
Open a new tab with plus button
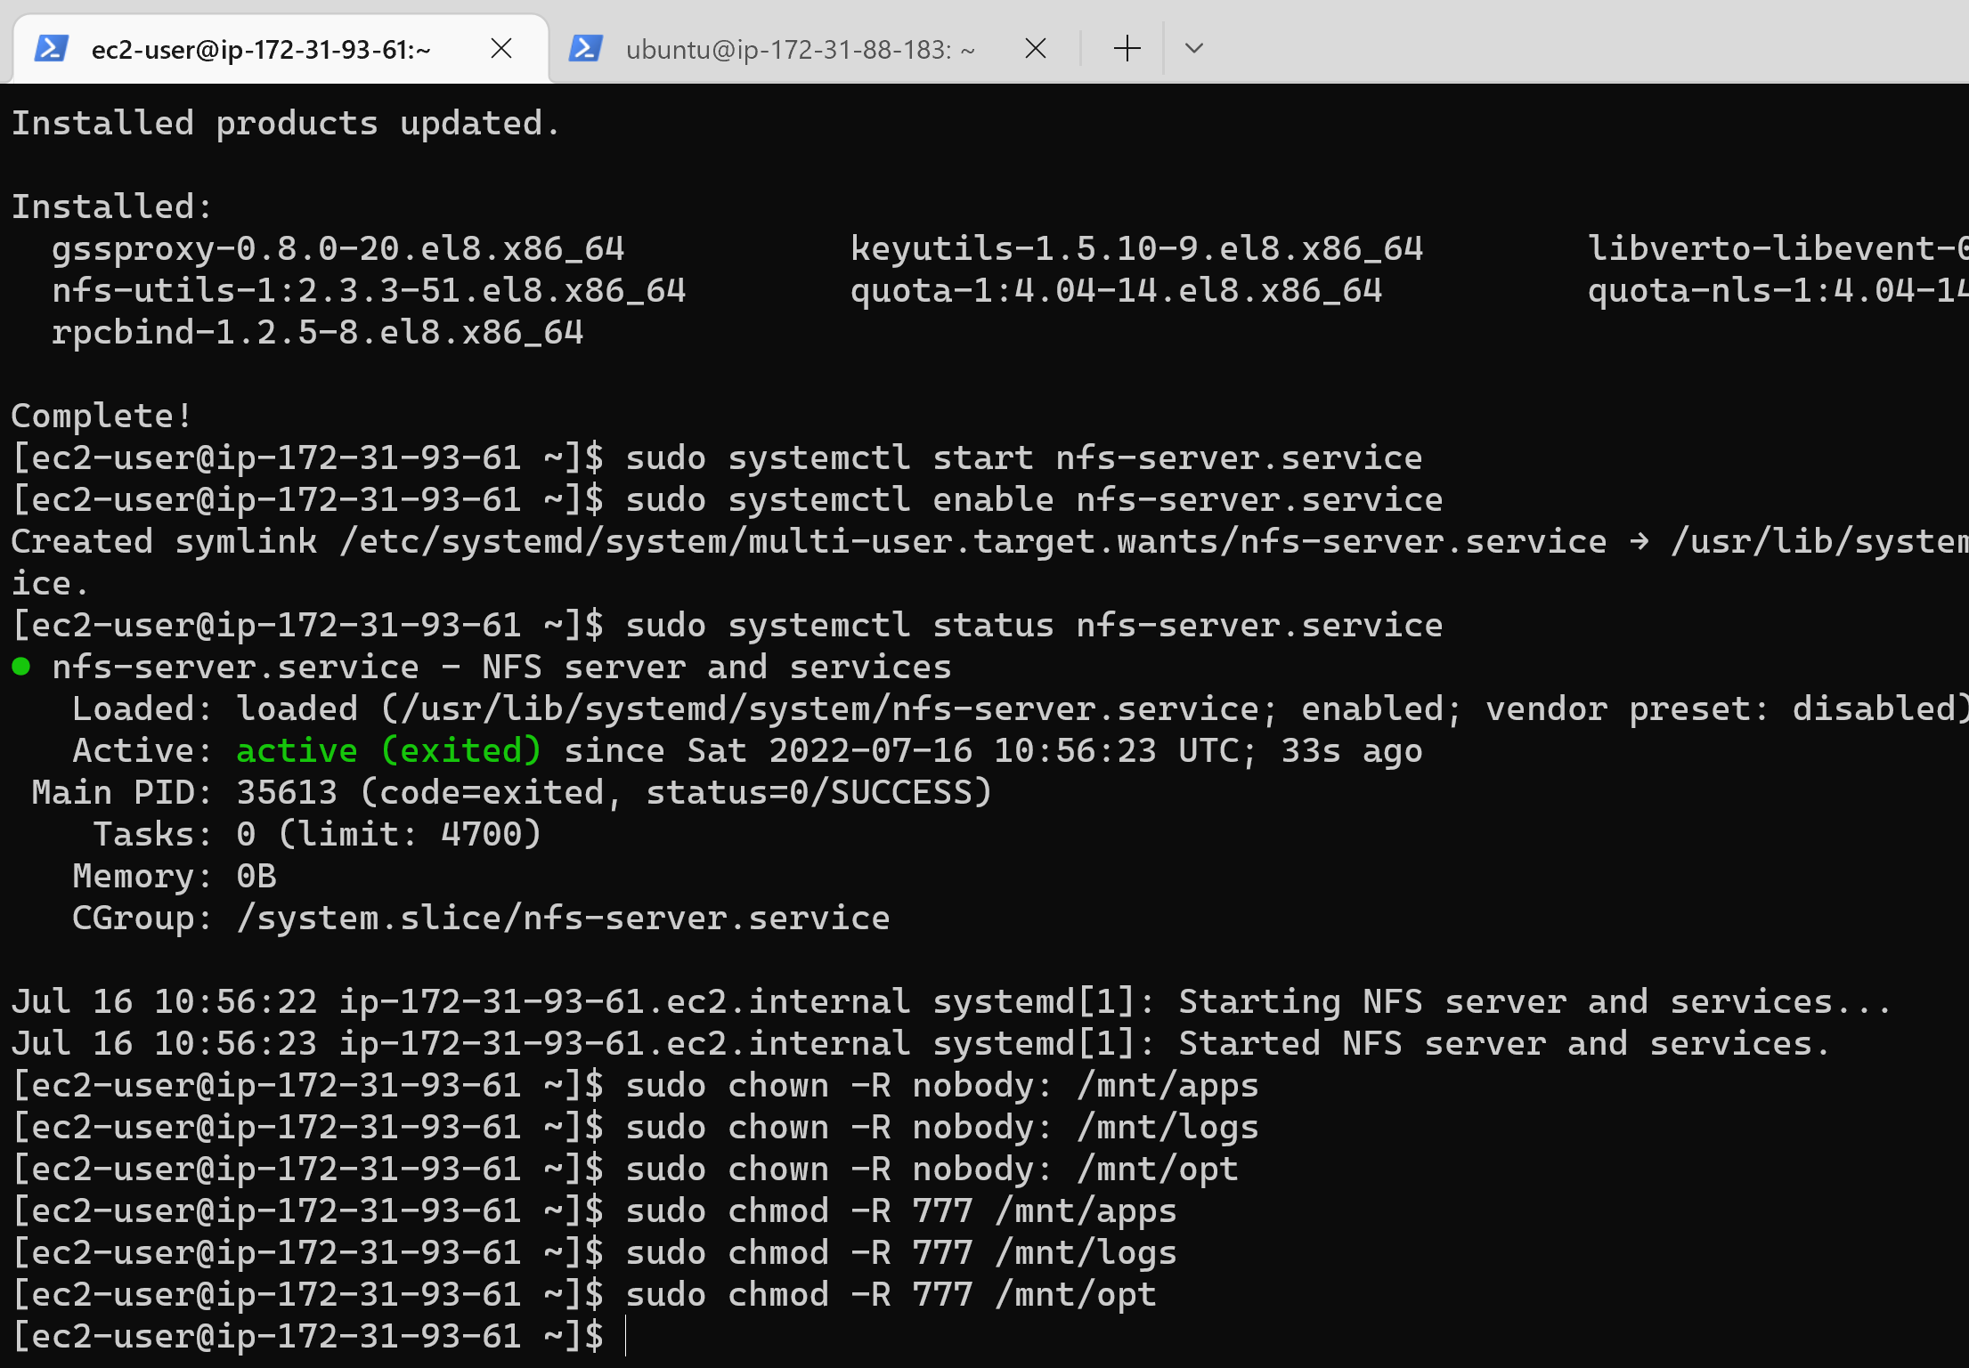coord(1127,48)
